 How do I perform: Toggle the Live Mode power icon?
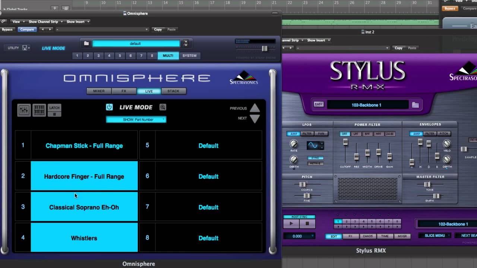109,107
